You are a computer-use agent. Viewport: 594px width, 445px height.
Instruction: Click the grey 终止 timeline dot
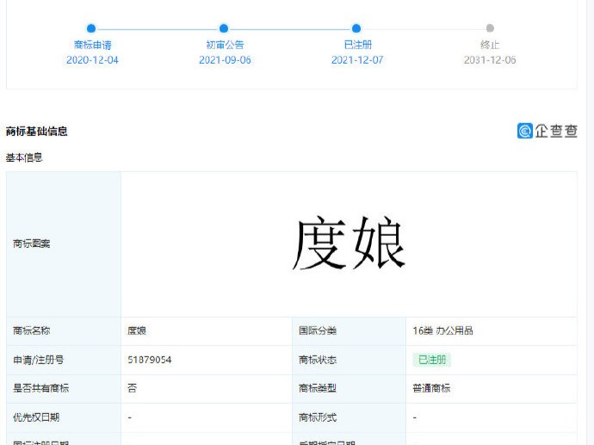490,28
